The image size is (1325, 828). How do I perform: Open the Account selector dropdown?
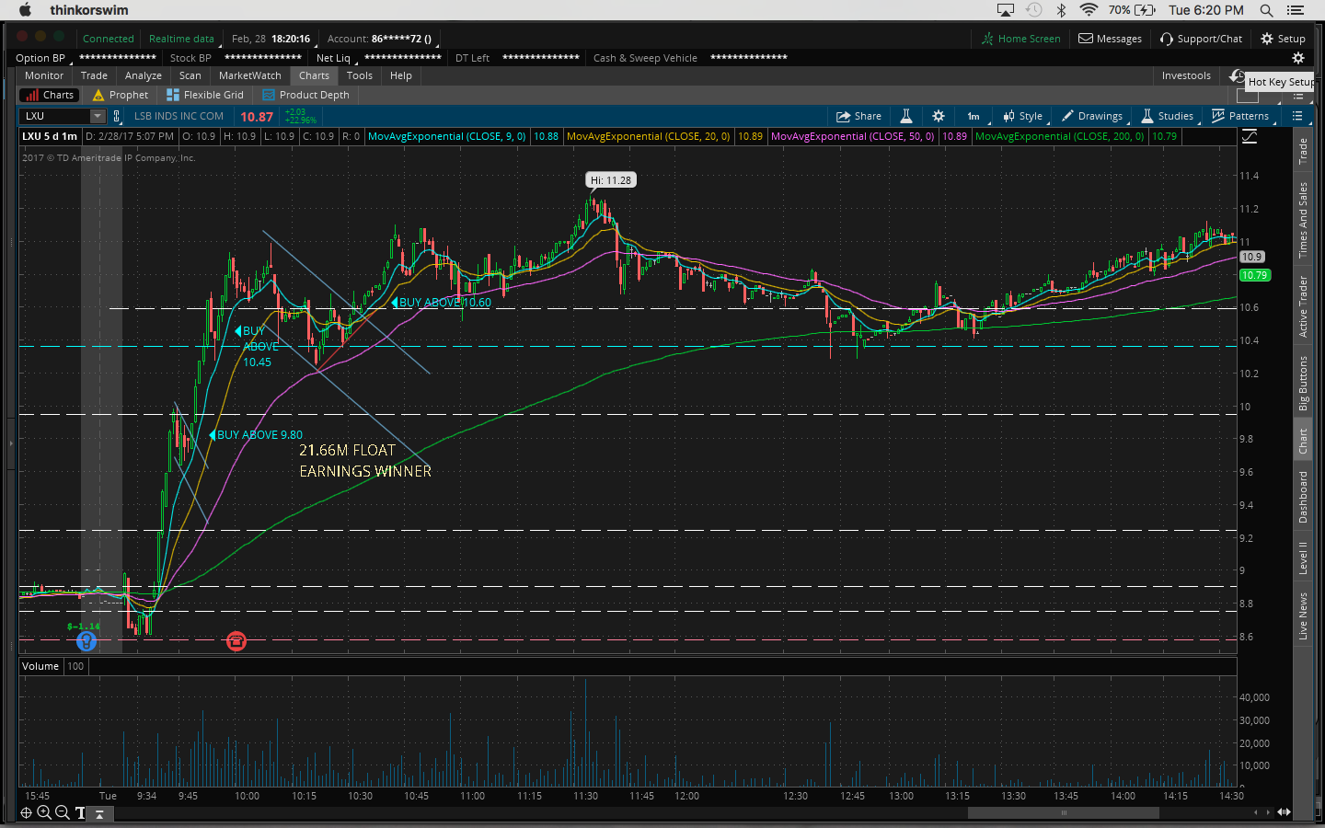tap(383, 39)
